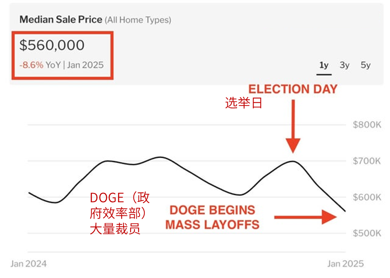Click the Chinese 选举日 label
The height and width of the screenshot is (278, 390).
(x=243, y=103)
